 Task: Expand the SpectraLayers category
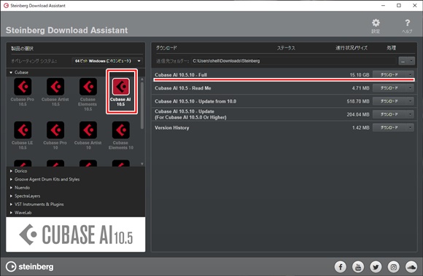tap(11, 196)
